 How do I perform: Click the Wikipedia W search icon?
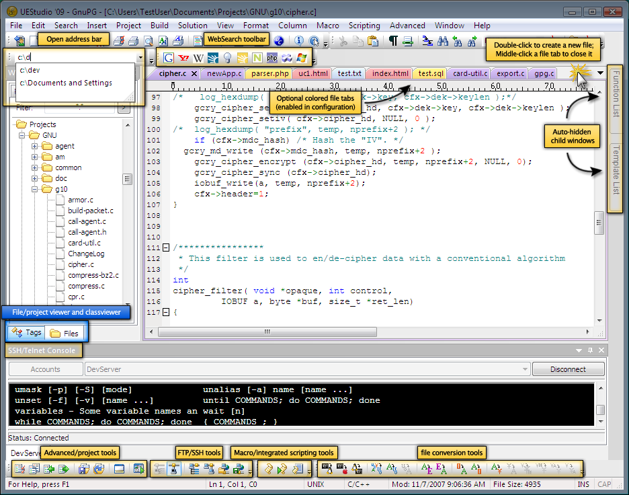click(198, 59)
